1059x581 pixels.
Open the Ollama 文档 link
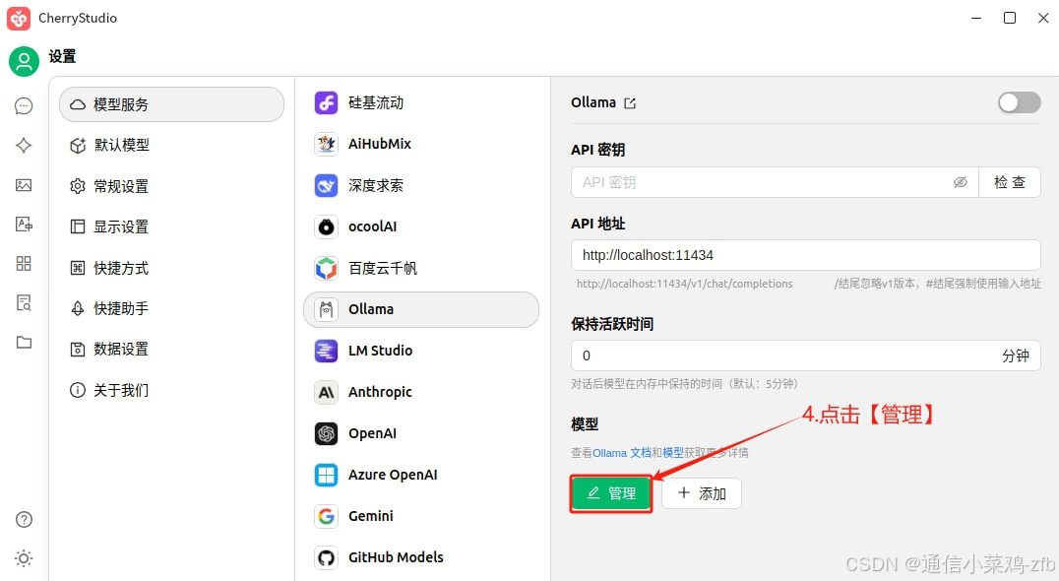tap(622, 453)
